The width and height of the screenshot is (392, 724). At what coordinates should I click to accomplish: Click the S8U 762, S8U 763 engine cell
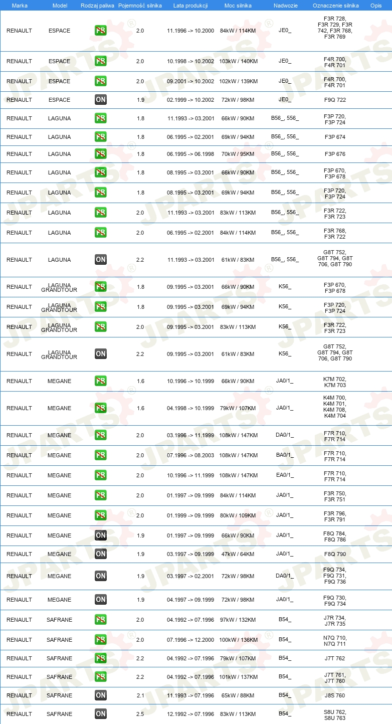[x=335, y=715]
